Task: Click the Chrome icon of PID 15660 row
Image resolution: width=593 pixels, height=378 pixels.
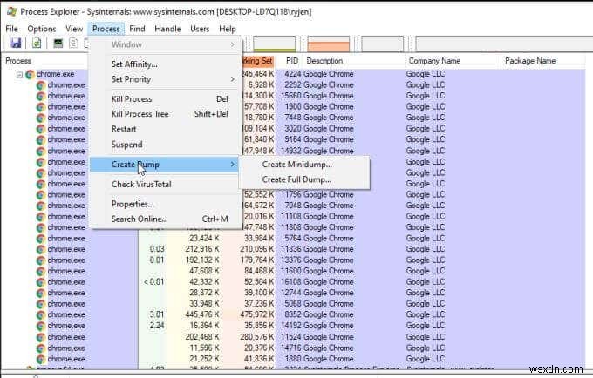Action: (x=41, y=97)
